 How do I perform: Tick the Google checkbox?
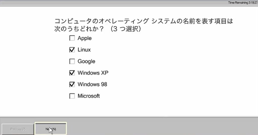pyautogui.click(x=72, y=61)
